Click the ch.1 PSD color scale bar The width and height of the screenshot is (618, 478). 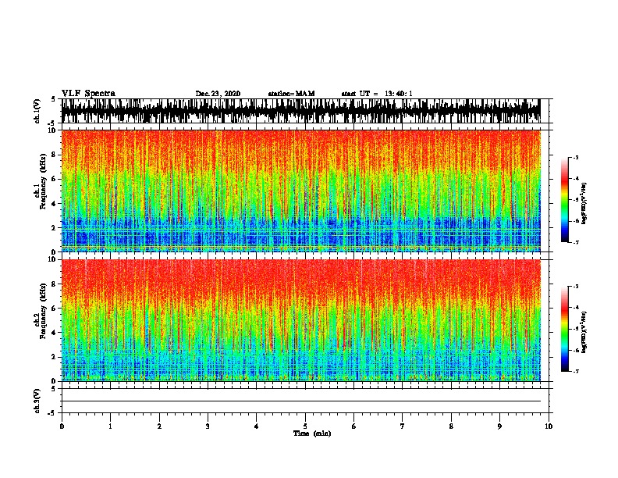[565, 200]
